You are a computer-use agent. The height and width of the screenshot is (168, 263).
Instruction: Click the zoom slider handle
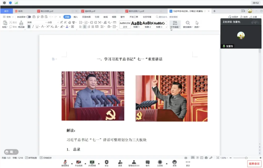point(246,158)
